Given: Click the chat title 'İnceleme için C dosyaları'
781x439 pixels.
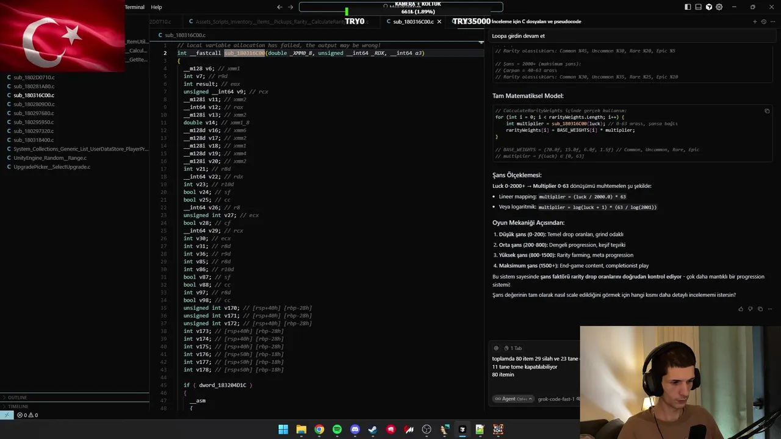Looking at the screenshot, I should [536, 21].
